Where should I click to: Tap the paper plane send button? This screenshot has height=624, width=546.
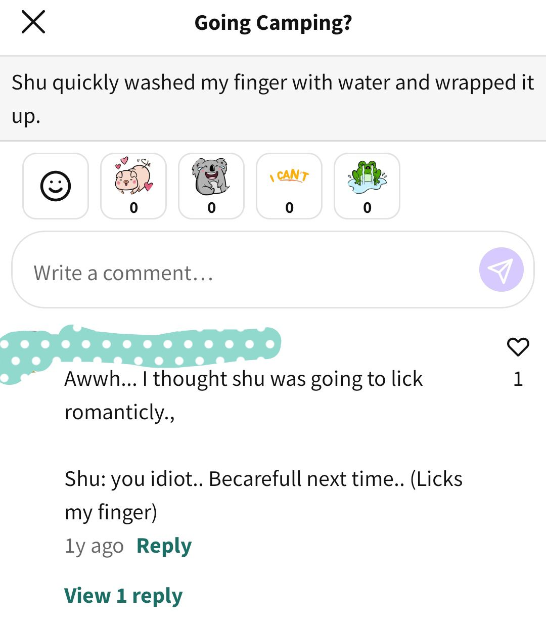(501, 270)
